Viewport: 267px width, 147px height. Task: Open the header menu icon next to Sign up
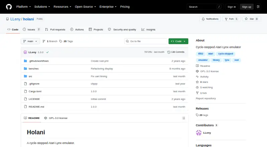click(258, 7)
